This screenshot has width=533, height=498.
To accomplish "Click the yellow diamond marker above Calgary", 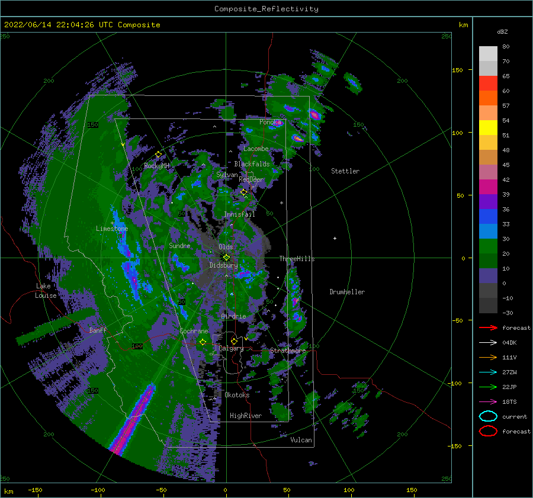I will 234,341.
